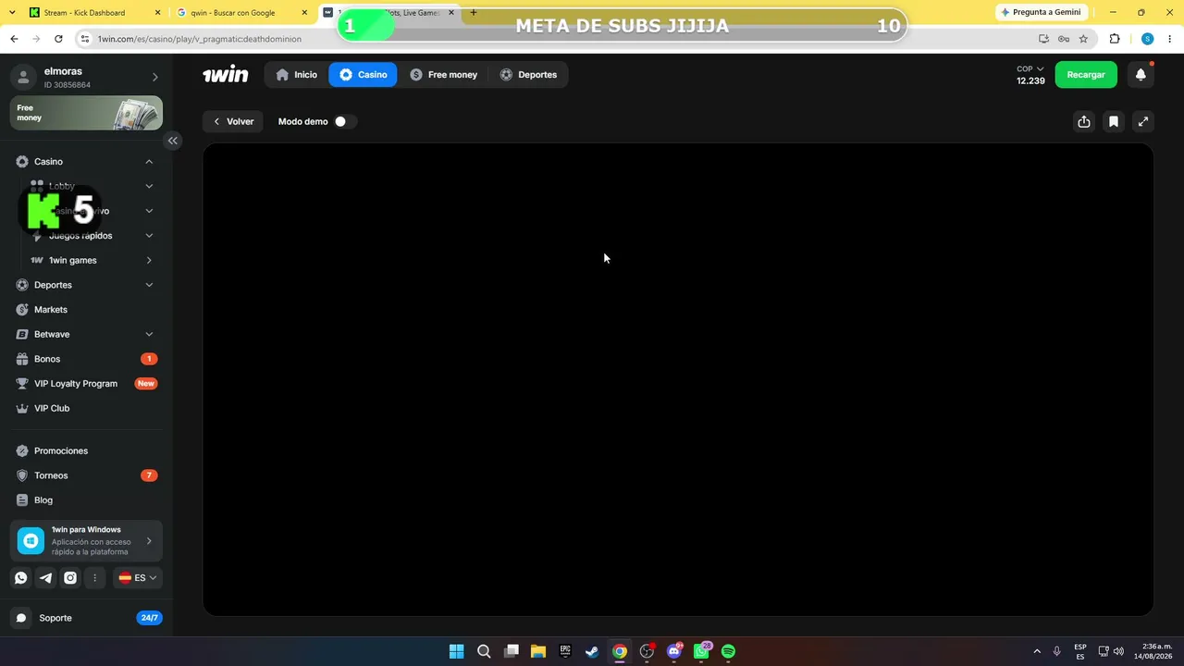Open the Blog sidebar entry
The image size is (1184, 666).
pyautogui.click(x=86, y=500)
